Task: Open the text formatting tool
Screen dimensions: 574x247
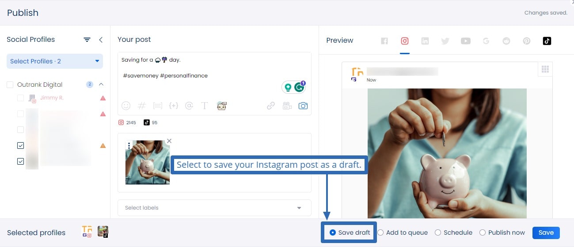Action: [205, 106]
